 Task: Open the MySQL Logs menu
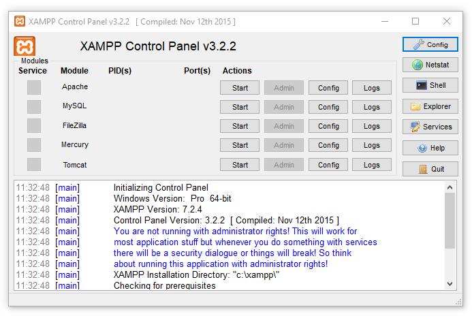pos(372,107)
